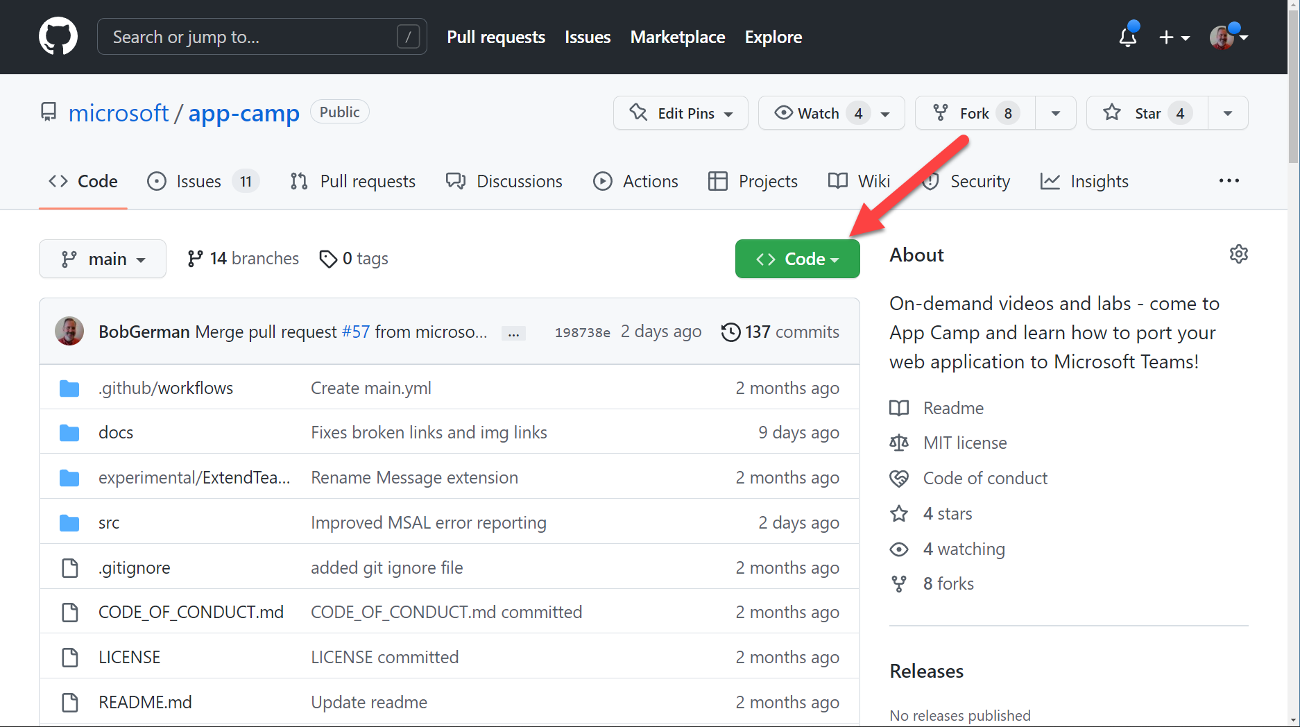The width and height of the screenshot is (1300, 727).
Task: Switch to the Issues tab
Action: [x=203, y=181]
